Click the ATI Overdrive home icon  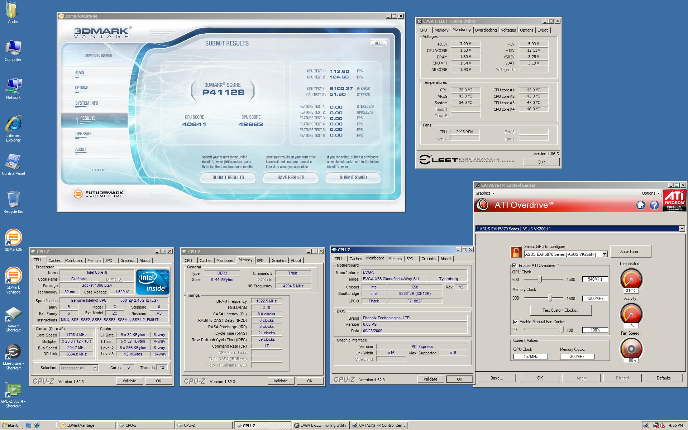tap(641, 205)
